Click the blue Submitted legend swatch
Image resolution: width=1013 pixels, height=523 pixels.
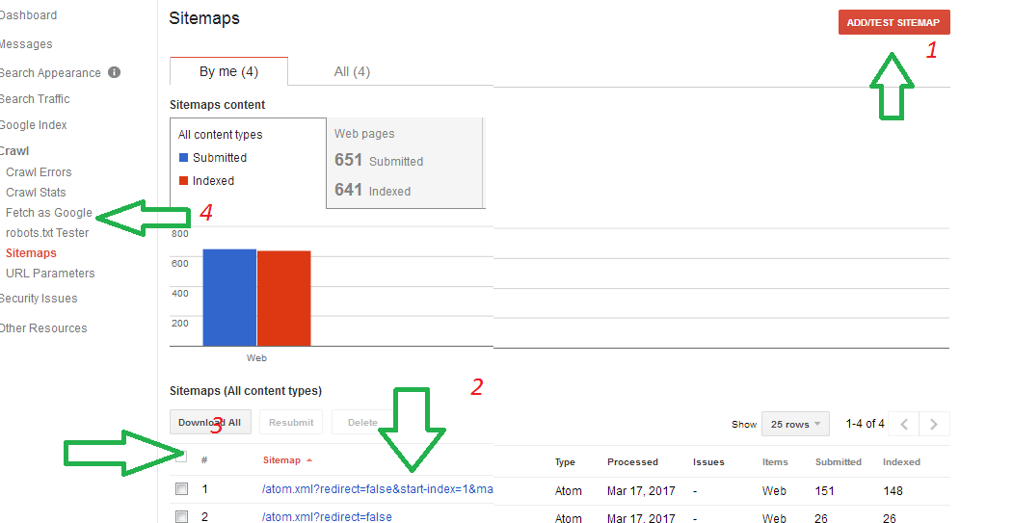tap(184, 158)
